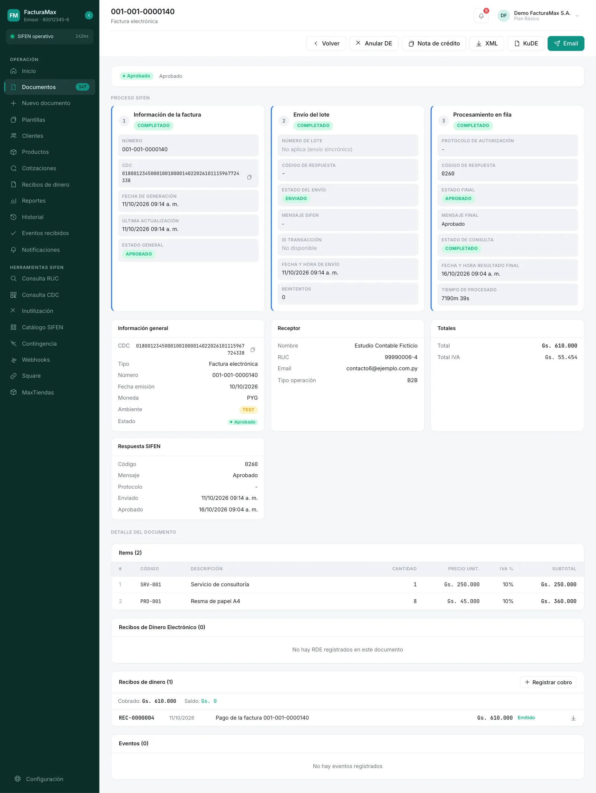Image resolution: width=596 pixels, height=793 pixels.
Task: Copy the CDC in Información general card
Action: (x=253, y=350)
